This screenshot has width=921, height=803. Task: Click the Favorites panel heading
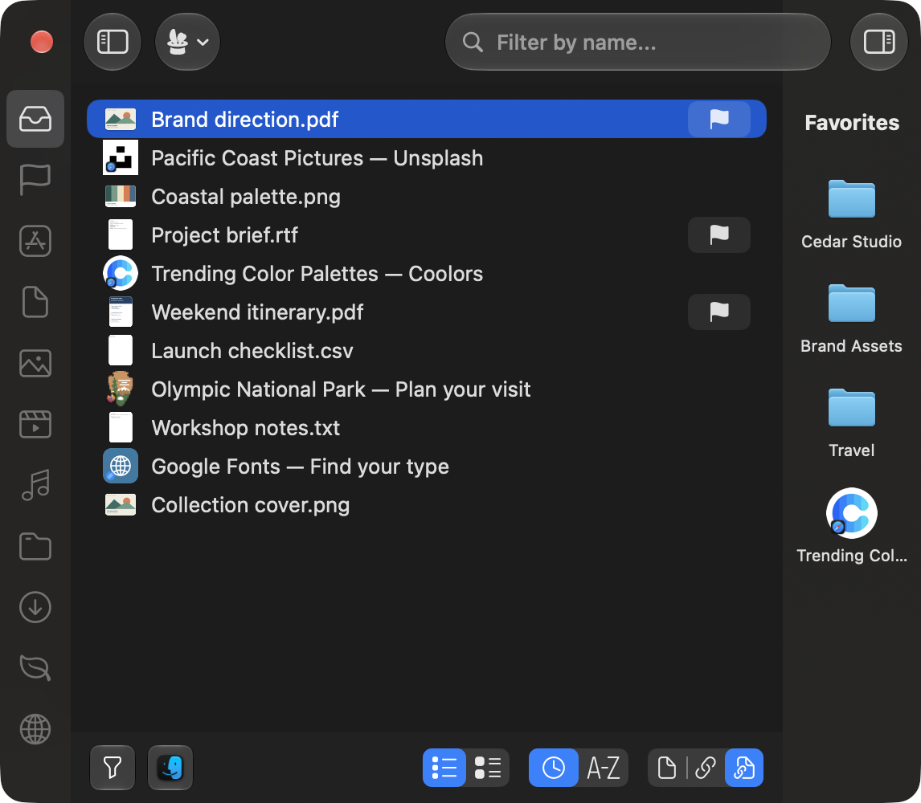tap(852, 123)
